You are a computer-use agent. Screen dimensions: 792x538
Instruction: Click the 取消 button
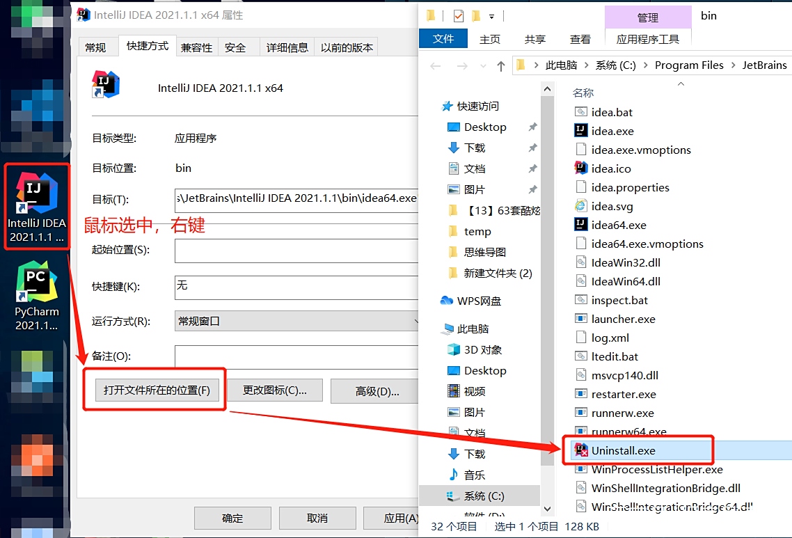coord(317,518)
